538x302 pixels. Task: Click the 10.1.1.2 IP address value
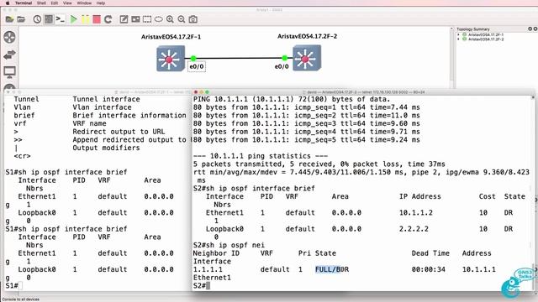point(416,212)
